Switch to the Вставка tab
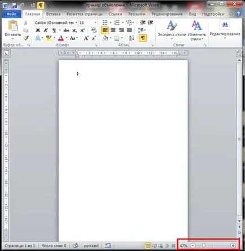The height and width of the screenshot is (251, 245). (x=53, y=14)
